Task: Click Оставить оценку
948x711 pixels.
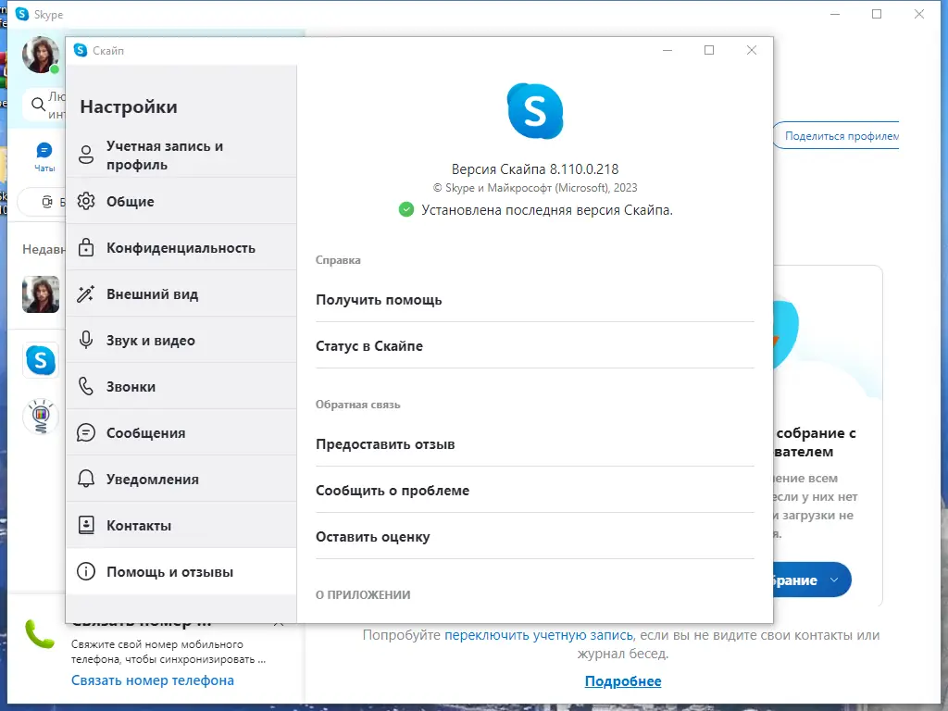Action: tap(534, 537)
